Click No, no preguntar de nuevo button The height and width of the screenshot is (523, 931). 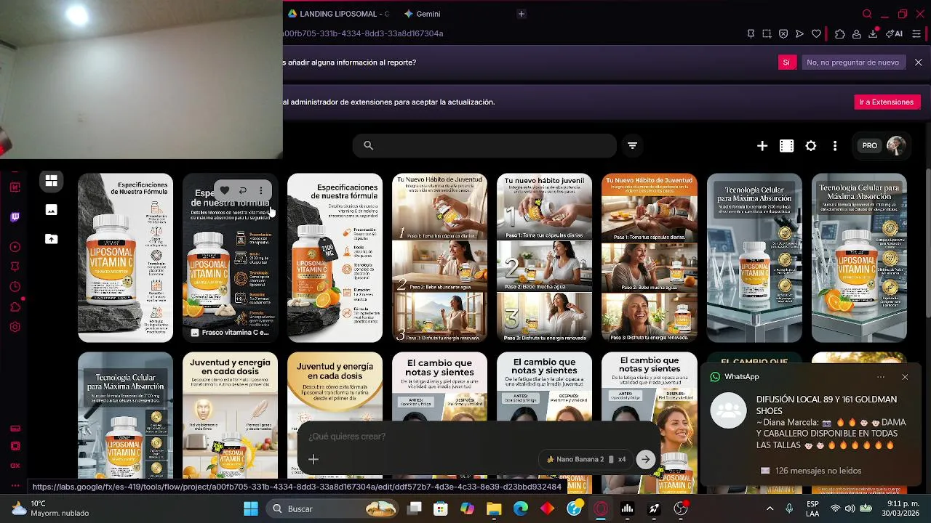click(x=852, y=62)
